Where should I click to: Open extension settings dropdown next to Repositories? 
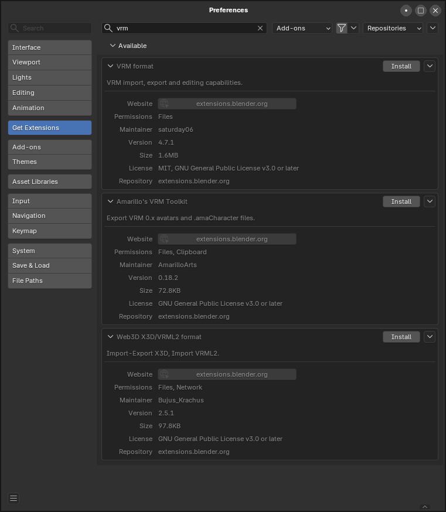coord(433,28)
